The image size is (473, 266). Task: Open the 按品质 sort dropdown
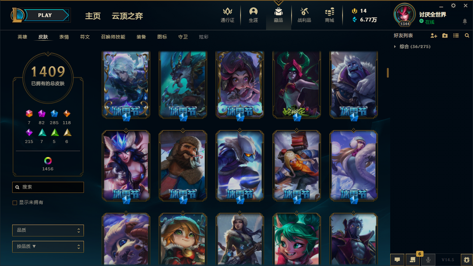[48, 247]
